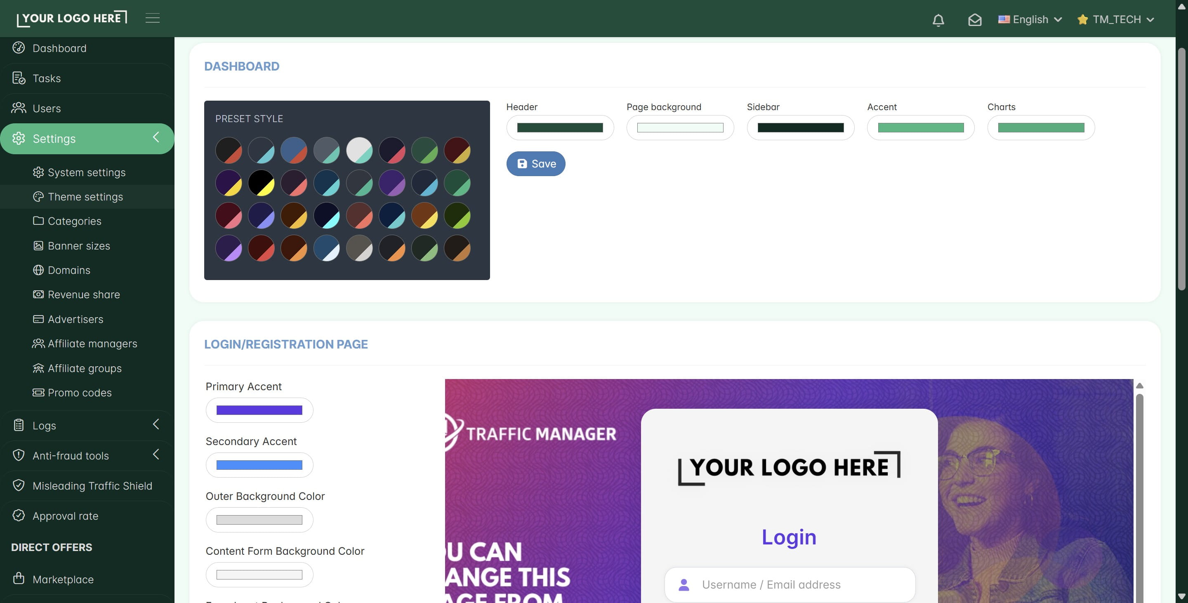1188x603 pixels.
Task: Open Approval rate page
Action: click(87, 516)
